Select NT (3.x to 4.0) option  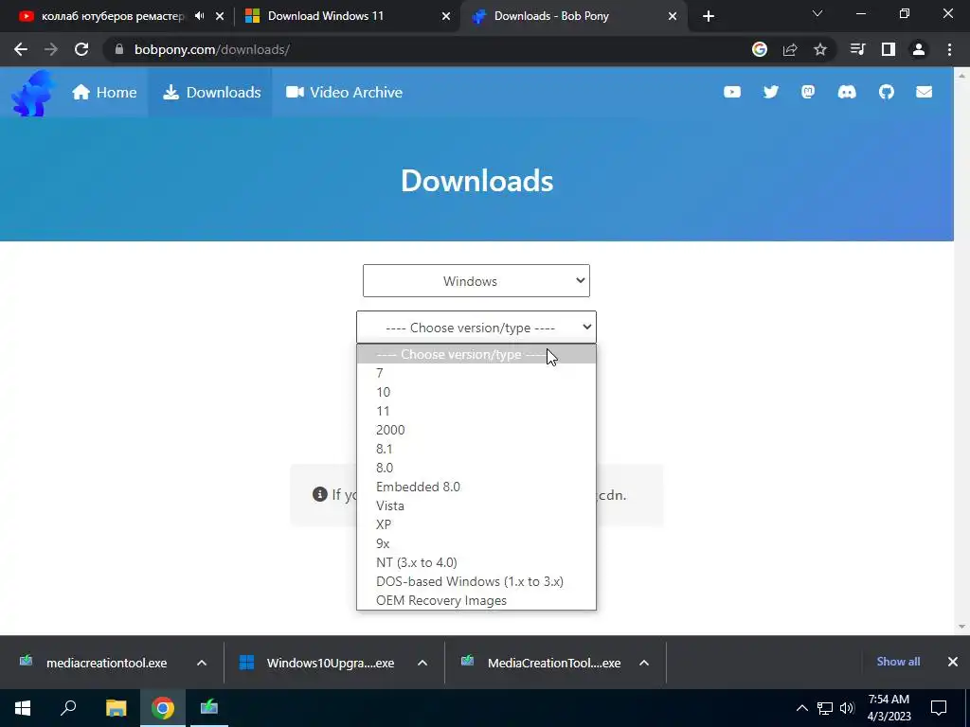pos(476,562)
